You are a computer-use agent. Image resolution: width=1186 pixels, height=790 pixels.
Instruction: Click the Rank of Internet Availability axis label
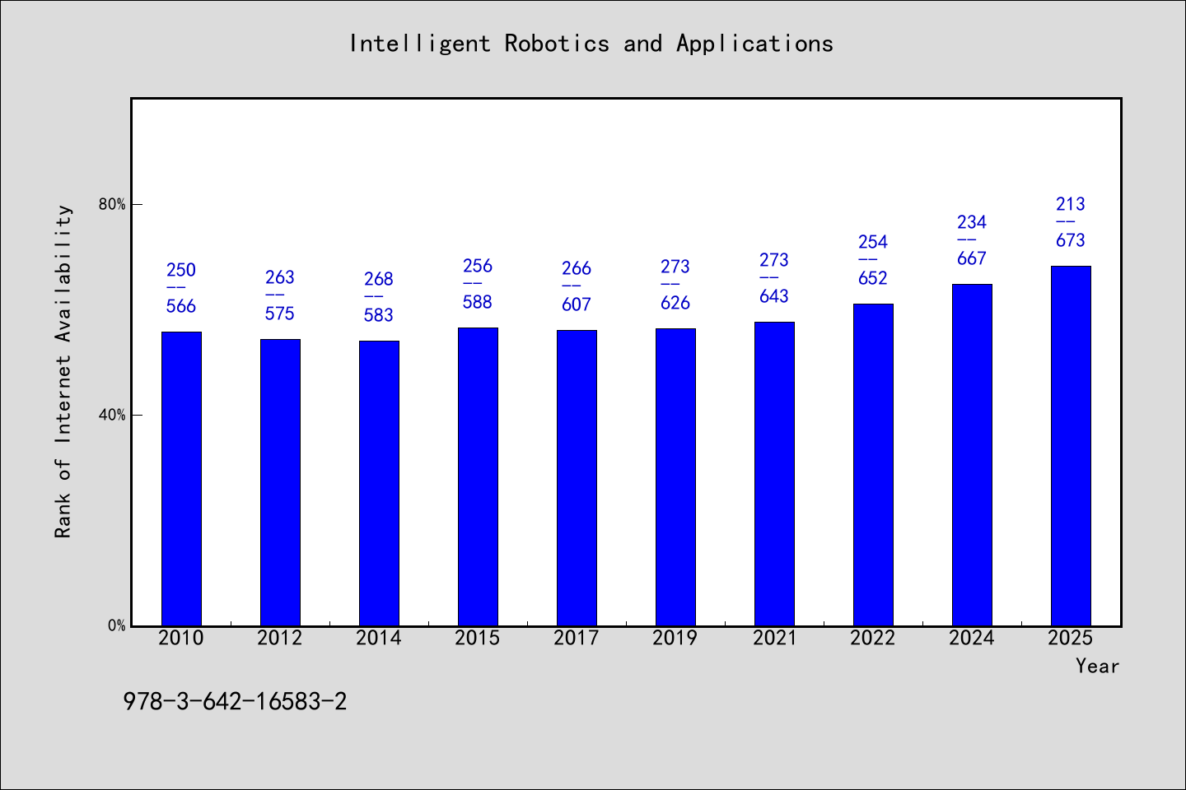[63, 371]
